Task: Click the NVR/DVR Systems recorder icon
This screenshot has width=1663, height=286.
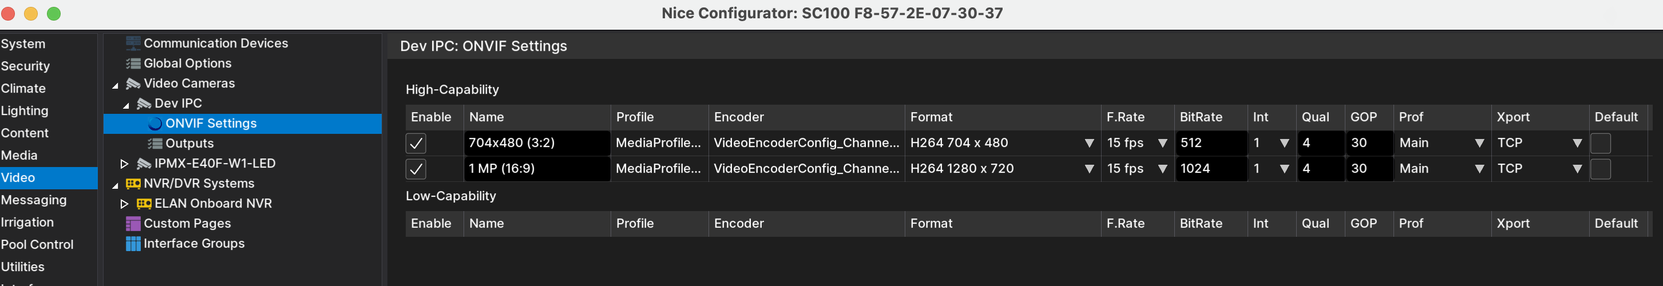Action: pos(133,184)
